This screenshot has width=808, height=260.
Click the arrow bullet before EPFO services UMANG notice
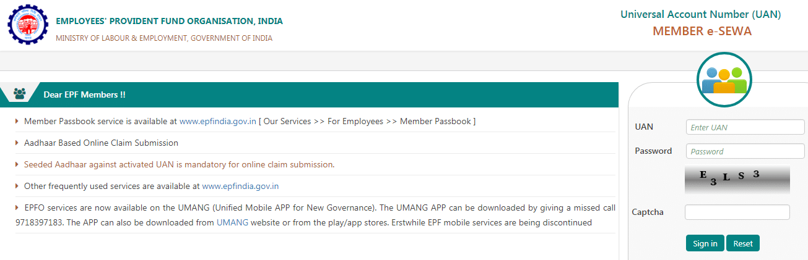tap(17, 208)
